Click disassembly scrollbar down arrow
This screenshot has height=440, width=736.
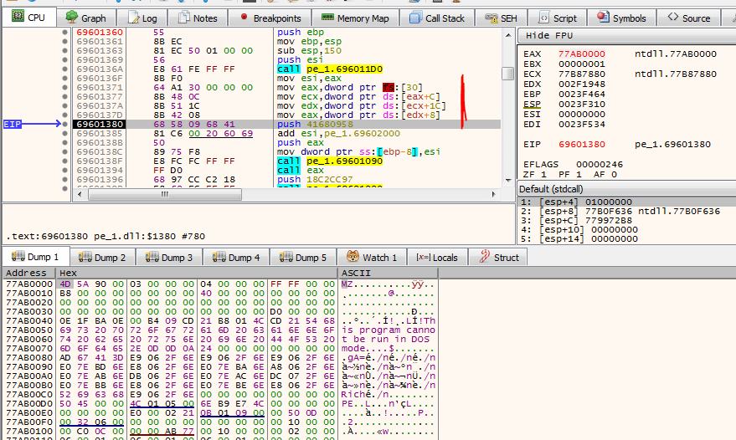(508, 180)
